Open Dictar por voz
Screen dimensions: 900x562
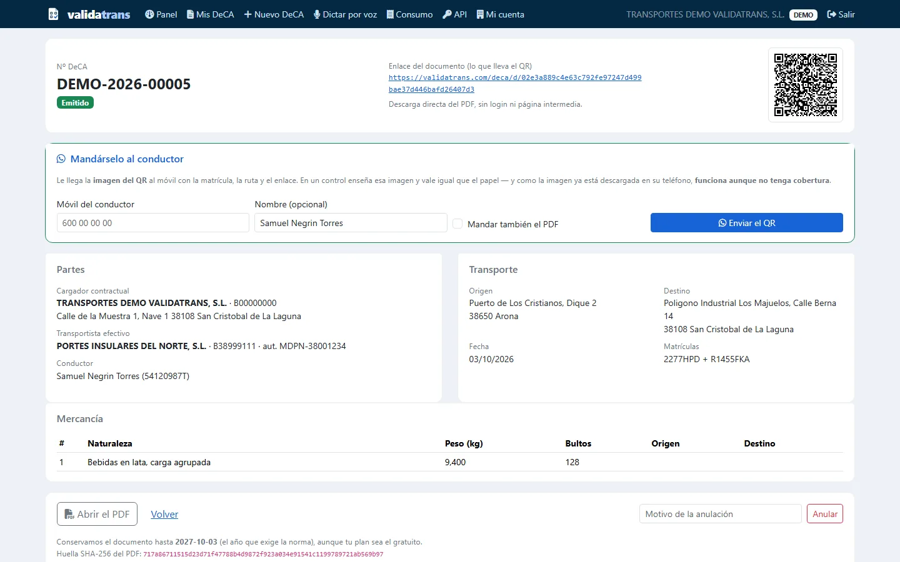[346, 14]
